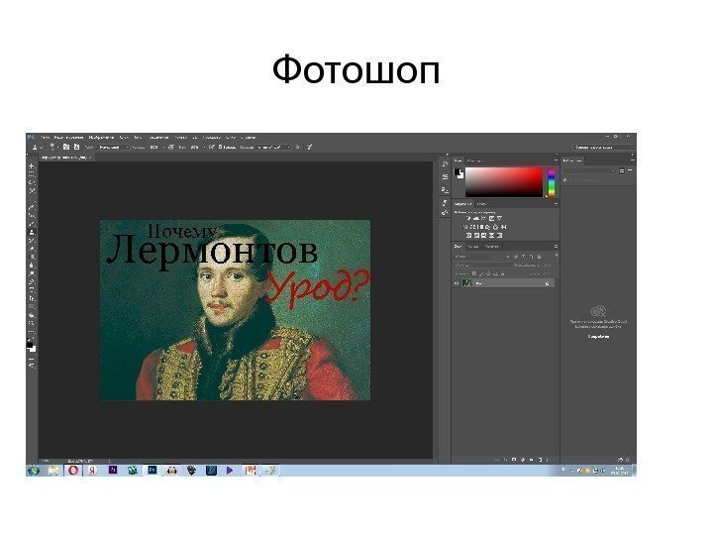Screen dimensions: 713x535
Task: Add a layer mask from Layers panel bottom
Action: click(x=514, y=460)
